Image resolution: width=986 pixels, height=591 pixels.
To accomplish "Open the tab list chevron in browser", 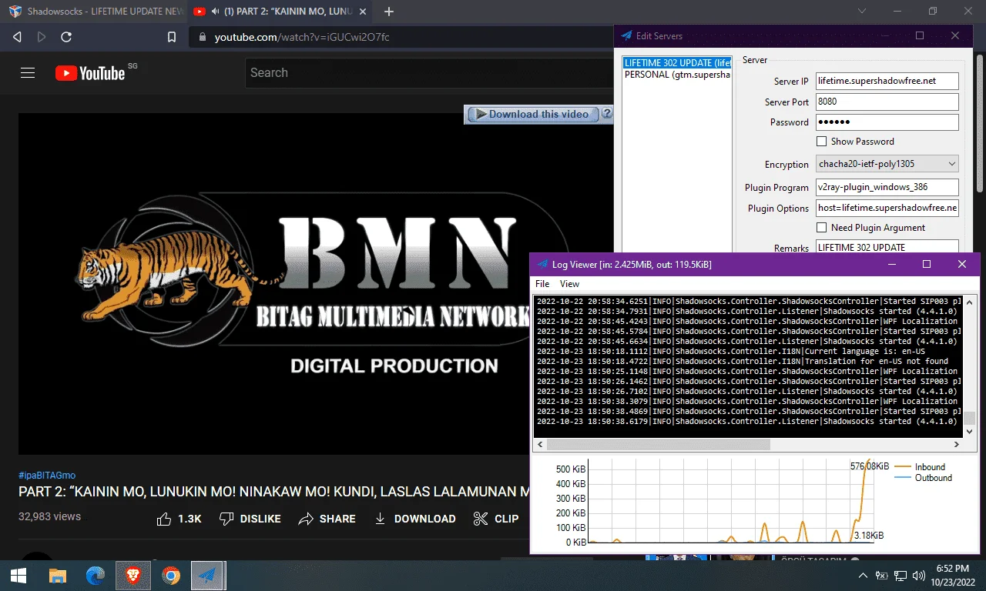I will click(862, 12).
